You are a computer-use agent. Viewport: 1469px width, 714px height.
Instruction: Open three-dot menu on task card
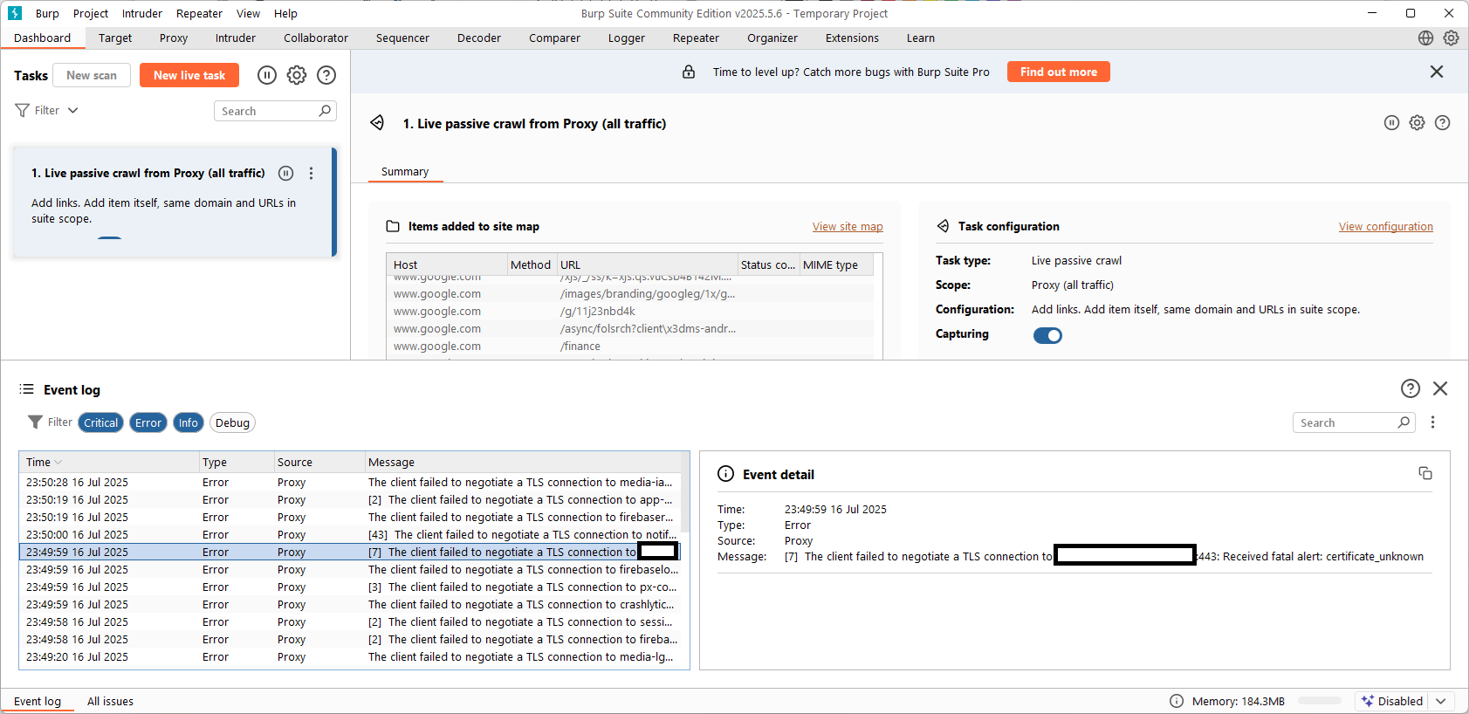(311, 173)
